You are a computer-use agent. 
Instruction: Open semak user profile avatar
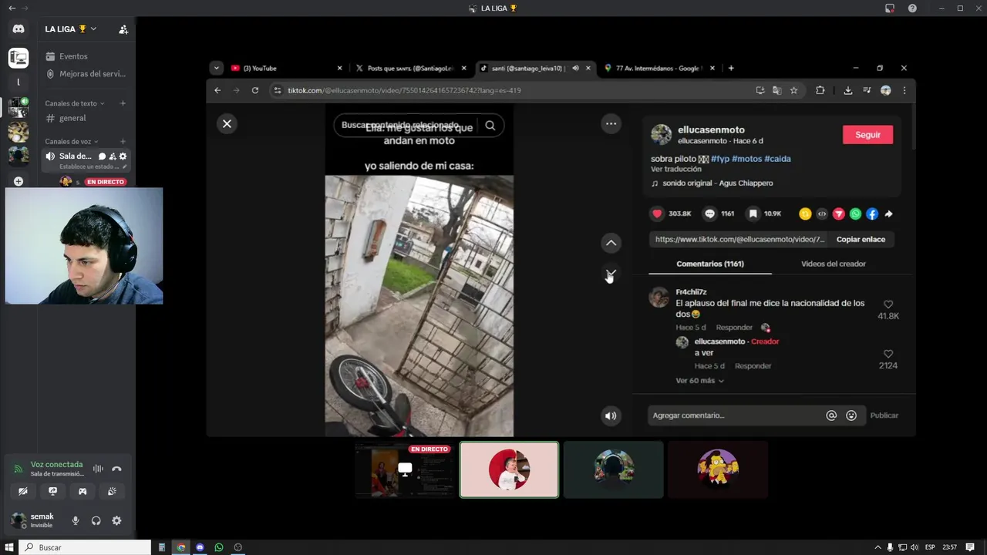[19, 520]
